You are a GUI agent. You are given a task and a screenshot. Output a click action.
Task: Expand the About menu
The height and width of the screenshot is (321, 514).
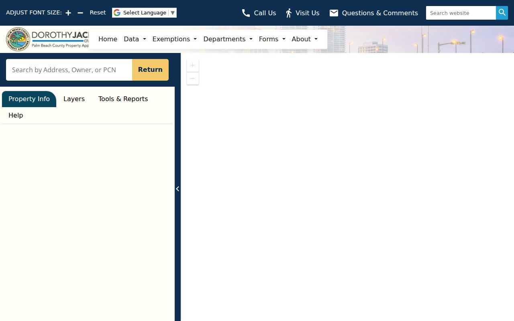coord(305,39)
